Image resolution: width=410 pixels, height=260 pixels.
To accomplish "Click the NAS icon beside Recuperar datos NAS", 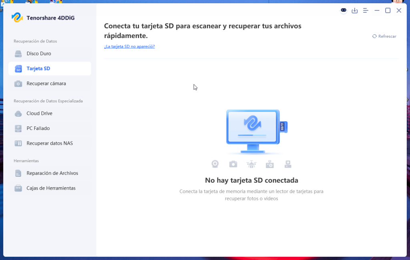I will pyautogui.click(x=18, y=144).
